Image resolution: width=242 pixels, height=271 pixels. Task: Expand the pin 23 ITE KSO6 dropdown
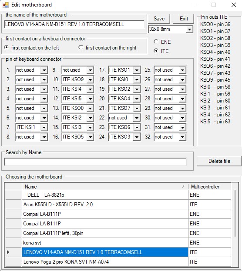click(x=137, y=127)
